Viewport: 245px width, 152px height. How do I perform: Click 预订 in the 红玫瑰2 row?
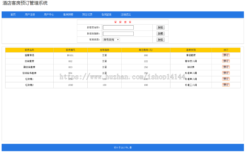pyautogui.click(x=226, y=85)
